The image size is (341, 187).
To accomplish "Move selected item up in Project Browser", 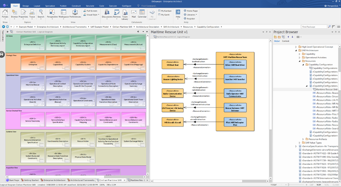I will coord(288,37).
